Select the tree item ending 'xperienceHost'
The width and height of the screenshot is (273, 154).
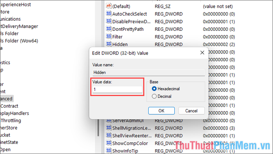coord(15,5)
